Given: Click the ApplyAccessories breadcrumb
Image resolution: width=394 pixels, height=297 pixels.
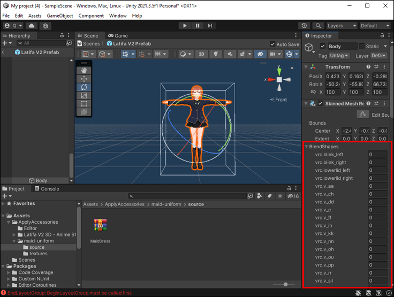Looking at the screenshot, I should [x=125, y=204].
